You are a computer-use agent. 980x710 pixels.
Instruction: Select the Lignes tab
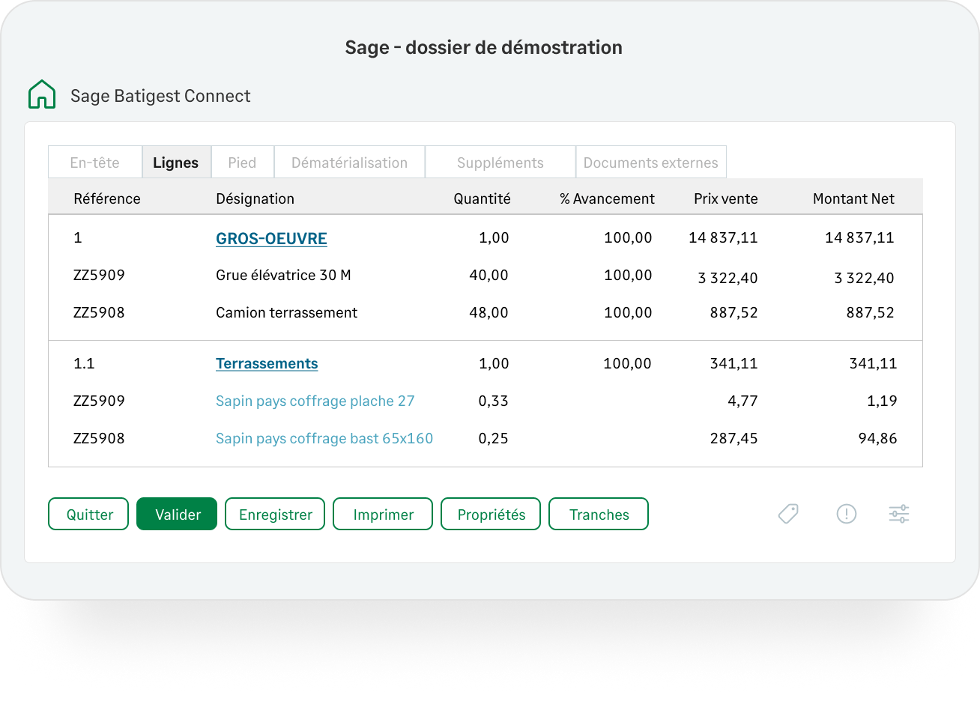(x=175, y=163)
